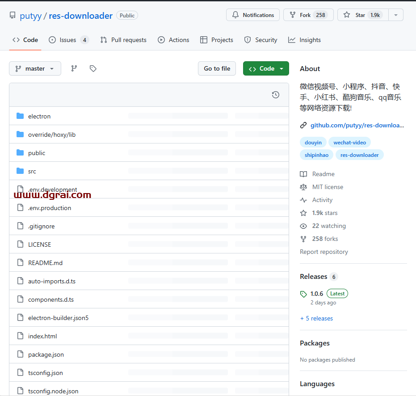Click the Go to file button
The image size is (416, 396).
coord(217,68)
